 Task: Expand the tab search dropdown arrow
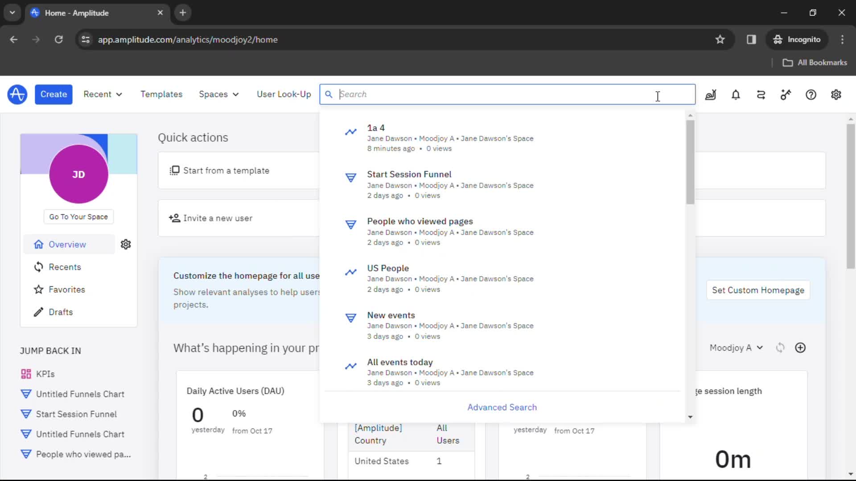click(12, 12)
